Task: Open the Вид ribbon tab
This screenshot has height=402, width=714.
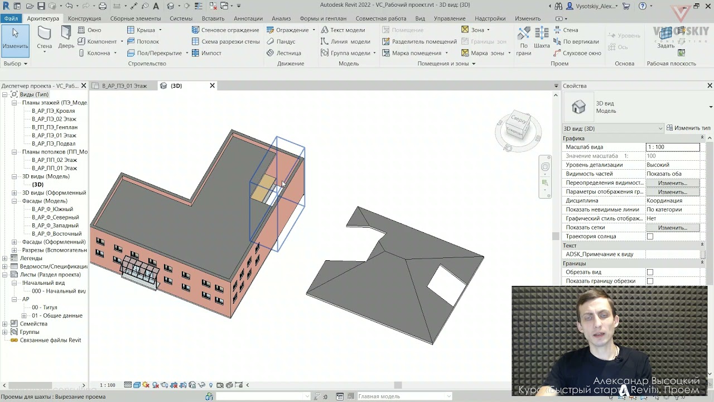Action: coord(420,18)
